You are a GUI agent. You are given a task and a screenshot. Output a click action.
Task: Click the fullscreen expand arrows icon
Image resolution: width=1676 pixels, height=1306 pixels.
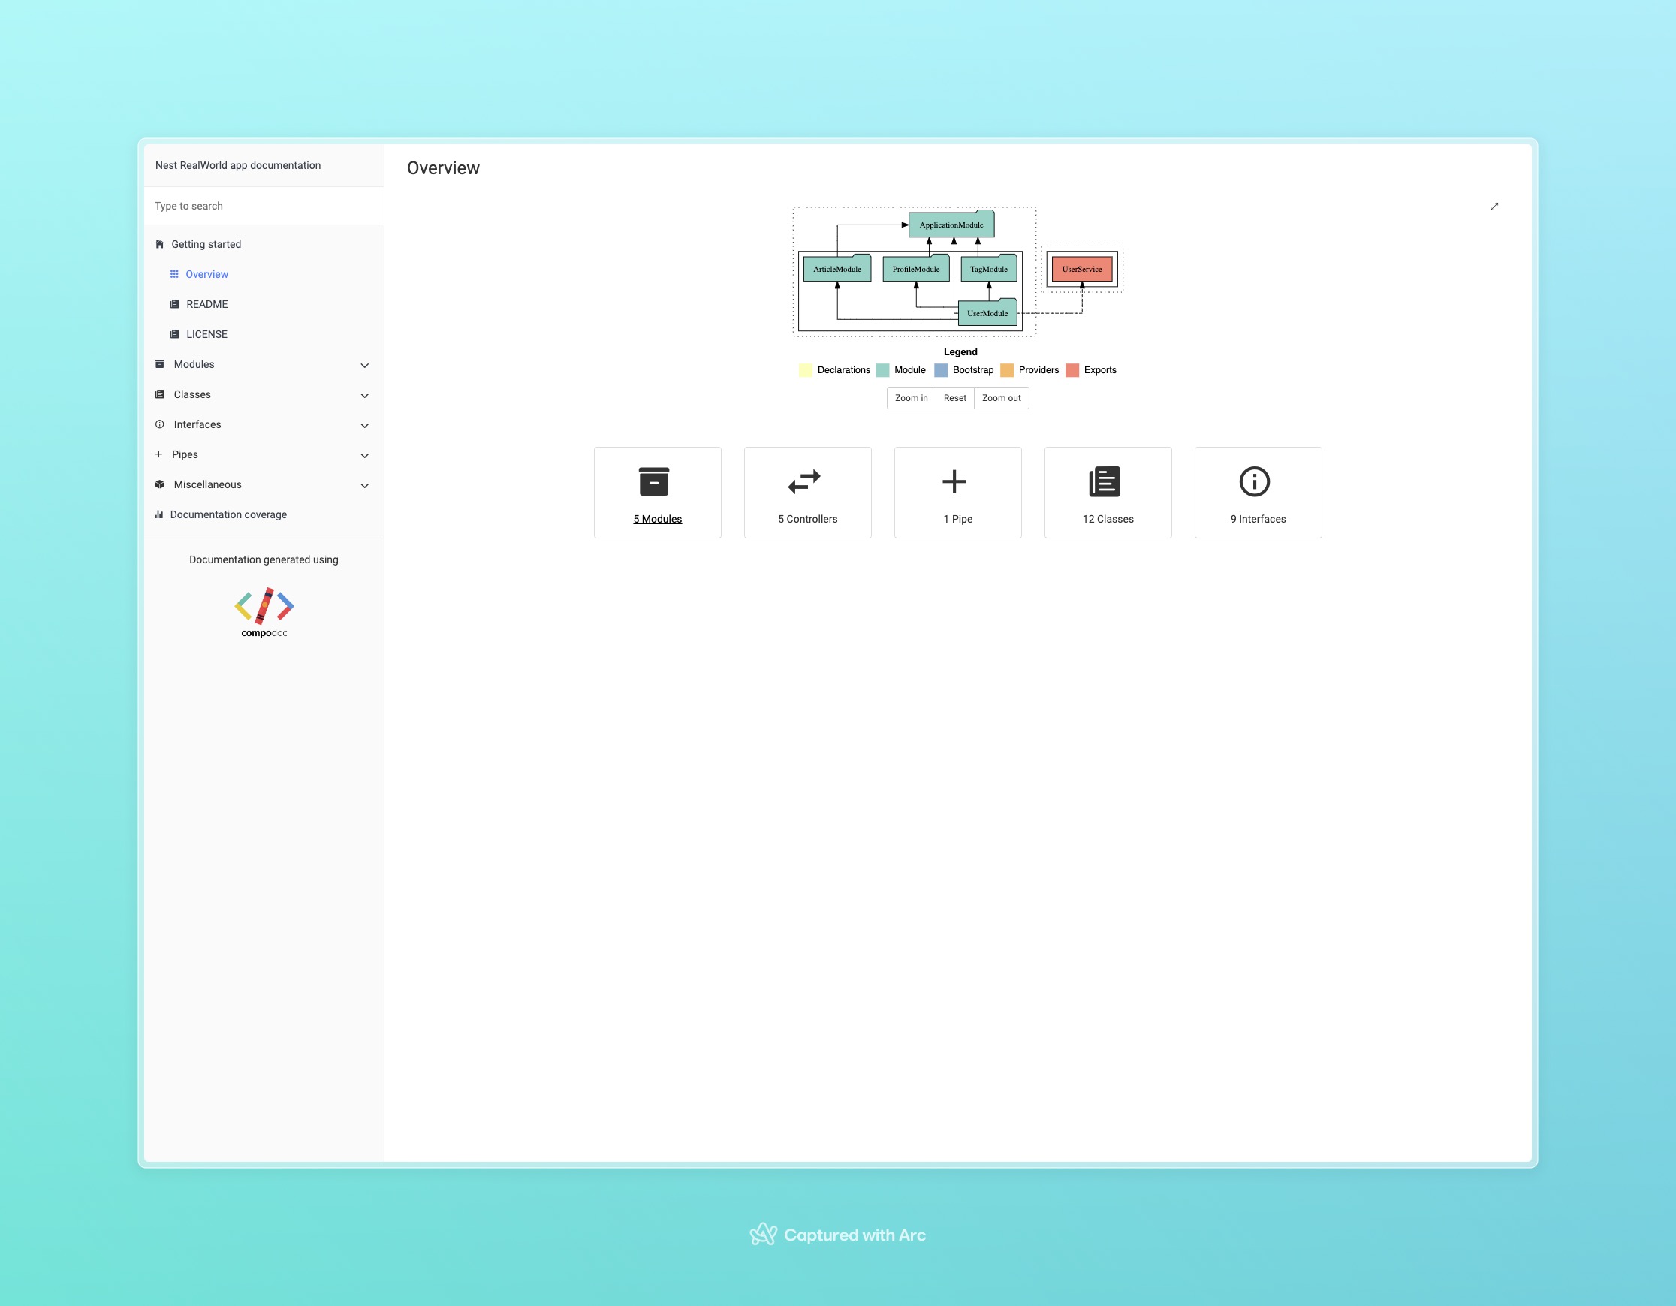(1494, 207)
